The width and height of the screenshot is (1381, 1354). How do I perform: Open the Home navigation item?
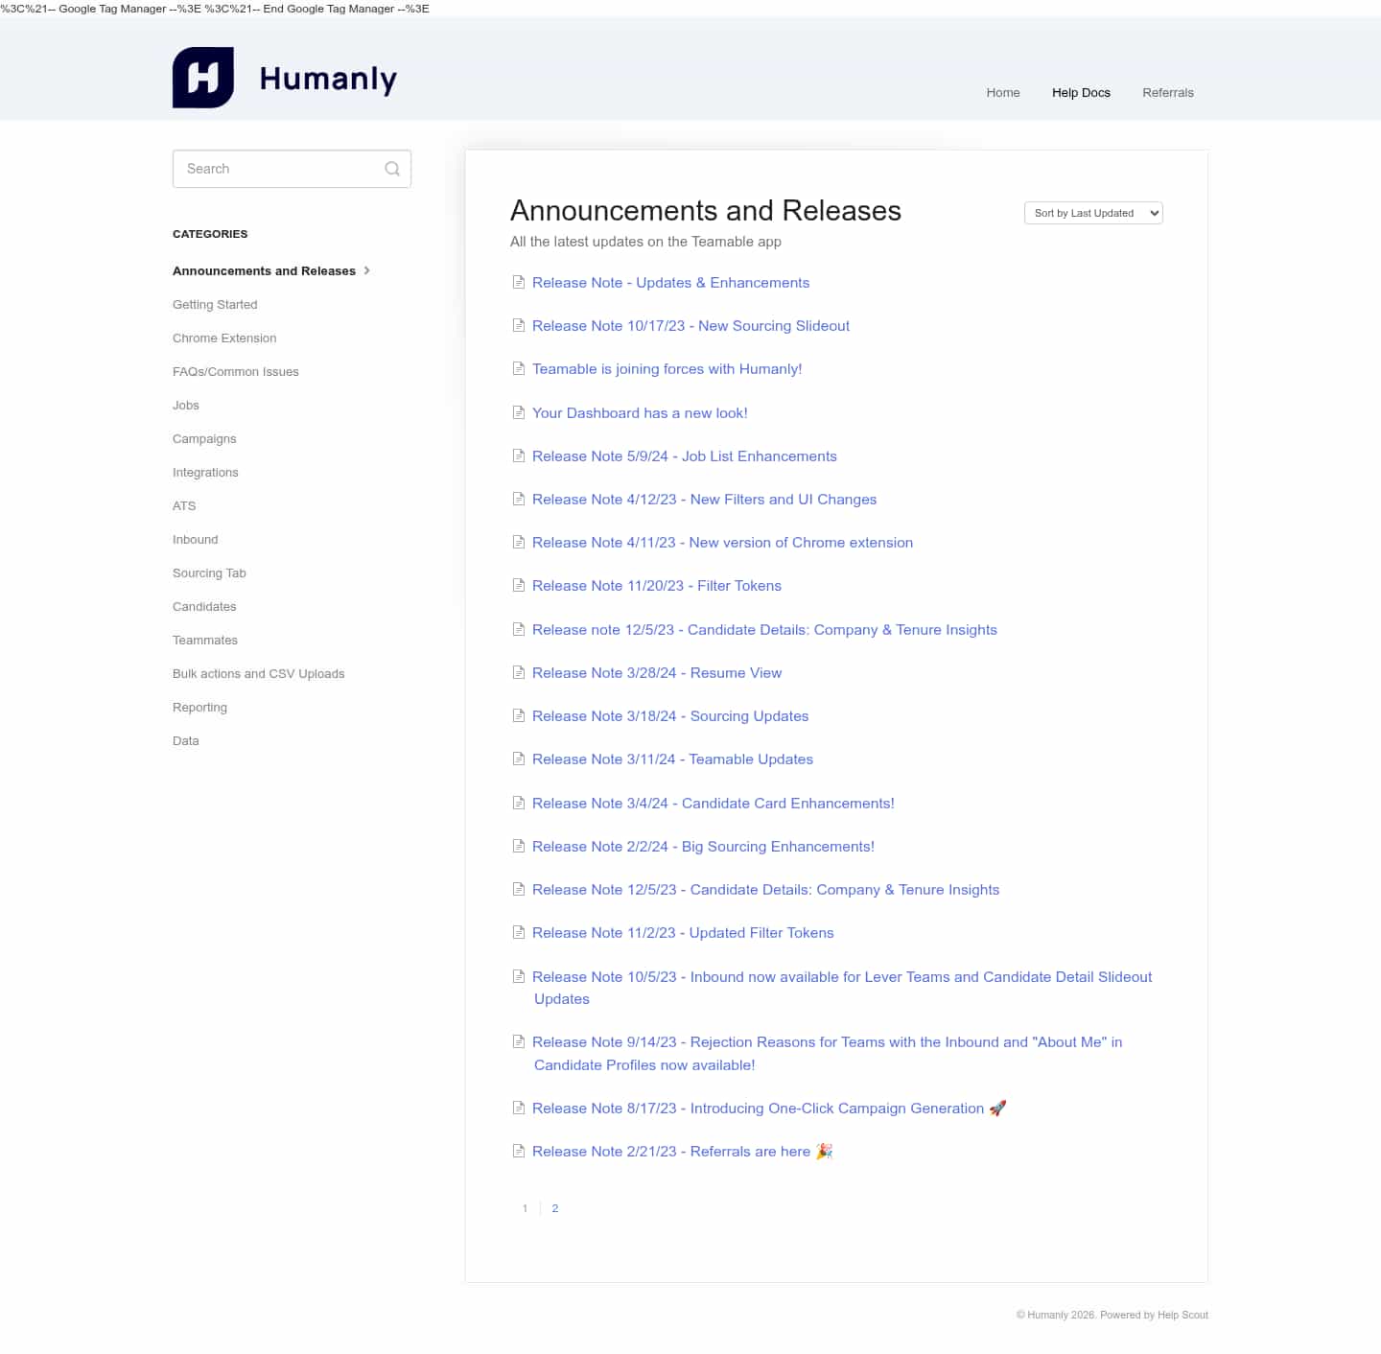[x=1002, y=92]
